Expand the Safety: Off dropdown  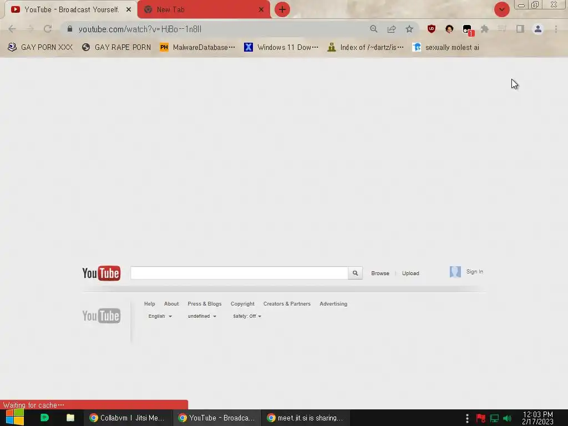click(x=247, y=316)
